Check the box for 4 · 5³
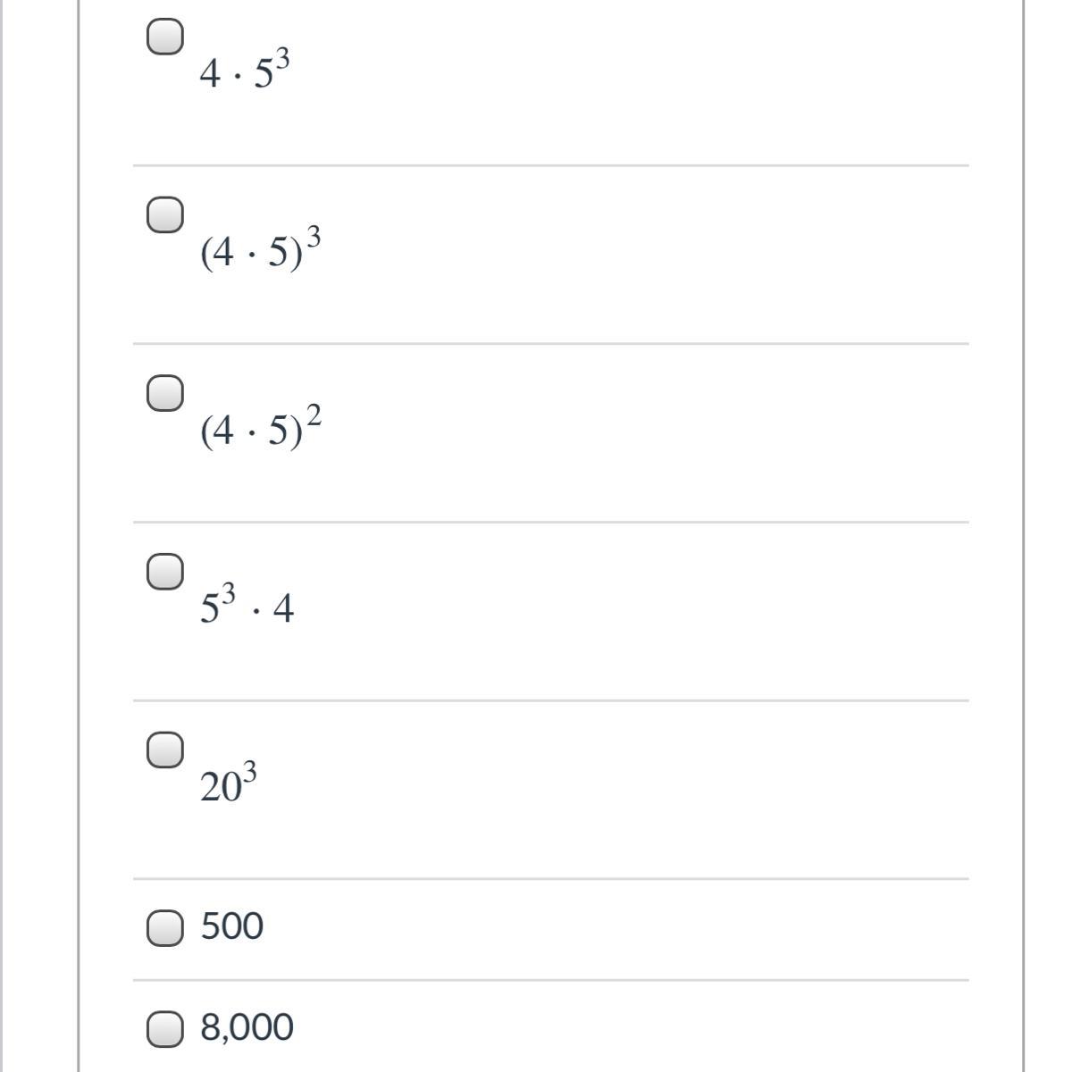 [x=165, y=38]
